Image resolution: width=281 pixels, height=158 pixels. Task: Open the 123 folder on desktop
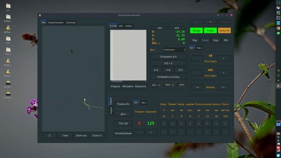tap(8, 40)
